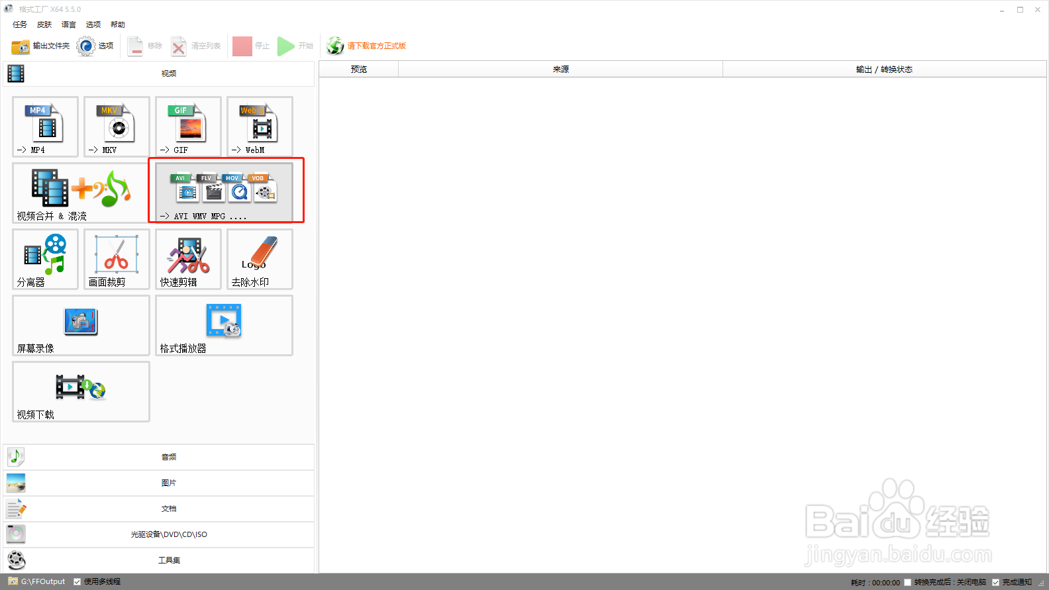
Task: Click the 来源 column header
Action: click(561, 70)
